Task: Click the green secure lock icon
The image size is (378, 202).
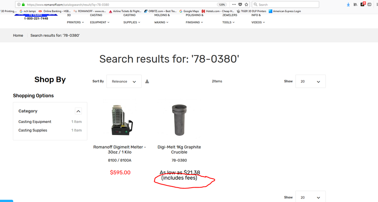Action: coord(23,5)
